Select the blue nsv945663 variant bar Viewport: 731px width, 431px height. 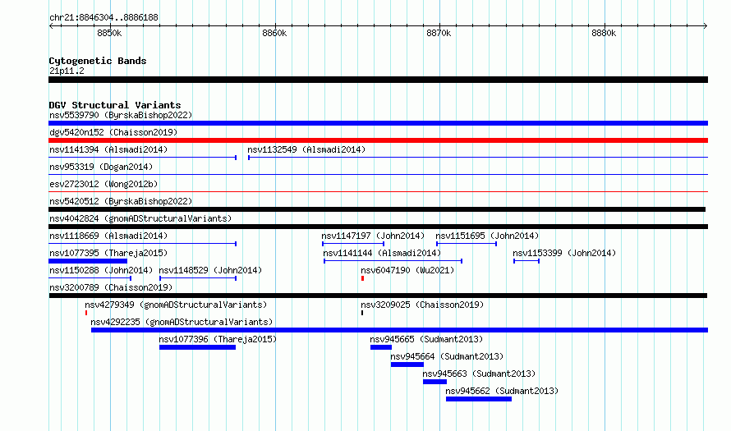tap(434, 382)
